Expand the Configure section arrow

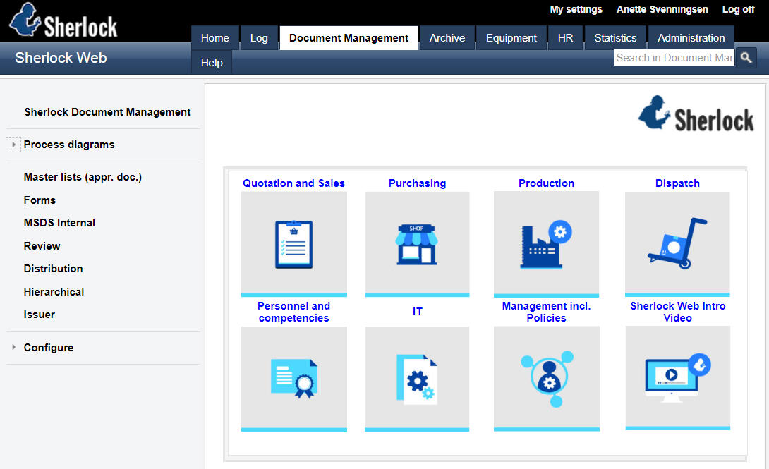[x=13, y=347]
